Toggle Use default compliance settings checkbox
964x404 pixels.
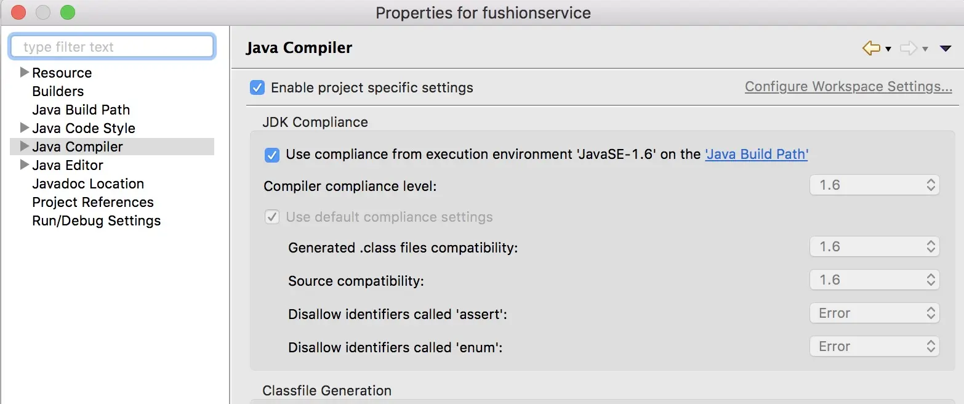(272, 217)
